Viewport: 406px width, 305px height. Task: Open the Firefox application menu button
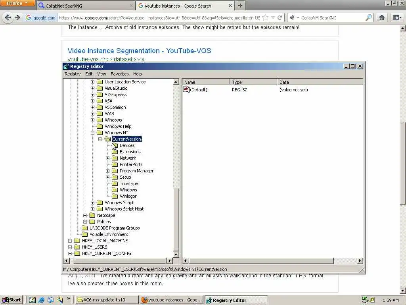point(17,3)
